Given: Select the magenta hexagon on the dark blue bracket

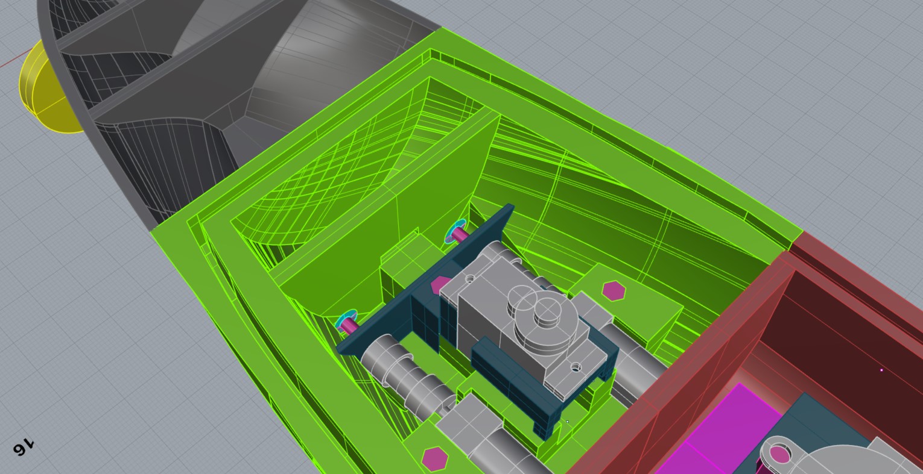Looking at the screenshot, I should pyautogui.click(x=440, y=285).
